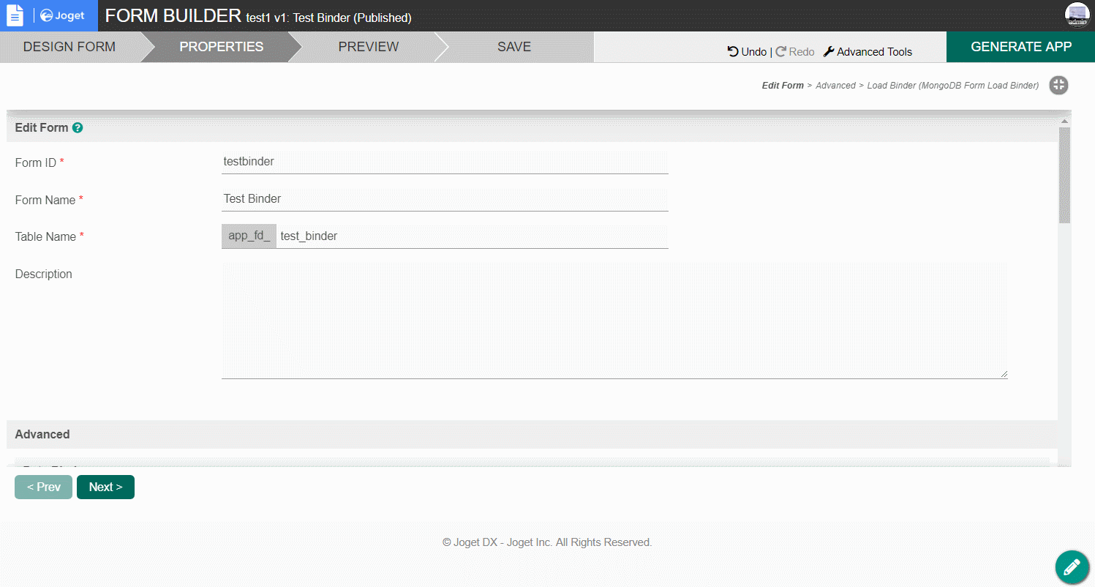
Task: Click the Advanced section header
Action: [x=532, y=434]
